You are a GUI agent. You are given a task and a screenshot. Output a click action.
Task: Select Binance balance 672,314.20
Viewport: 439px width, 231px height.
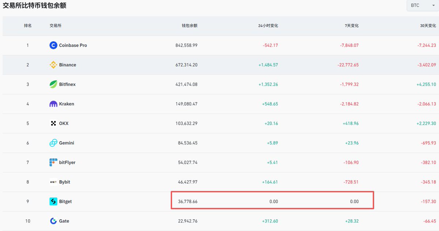[x=187, y=65]
